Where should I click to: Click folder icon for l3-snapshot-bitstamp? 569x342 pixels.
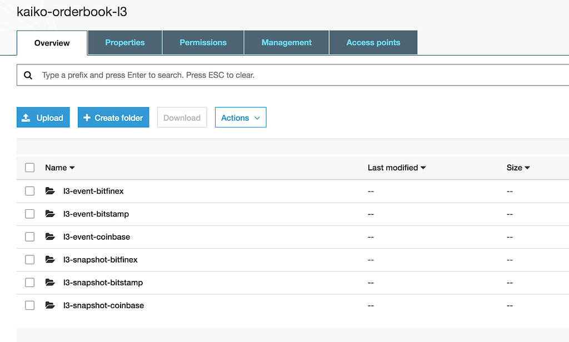pos(50,282)
